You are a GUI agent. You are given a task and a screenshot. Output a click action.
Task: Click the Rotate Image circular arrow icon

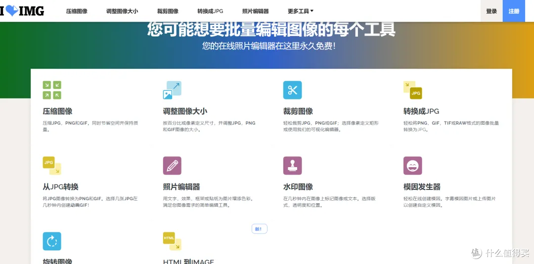pyautogui.click(x=52, y=241)
